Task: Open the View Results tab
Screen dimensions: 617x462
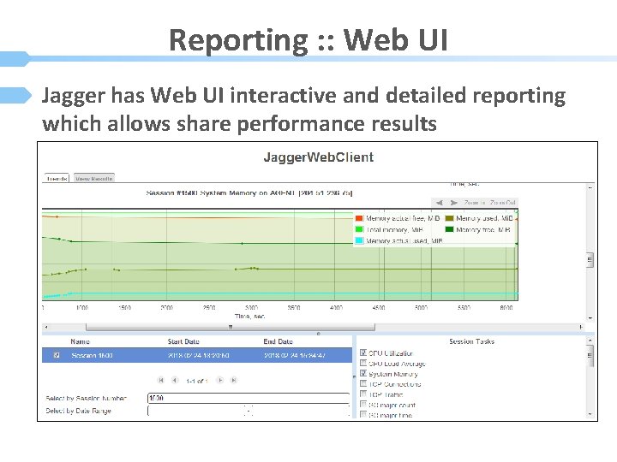Action: click(x=94, y=178)
